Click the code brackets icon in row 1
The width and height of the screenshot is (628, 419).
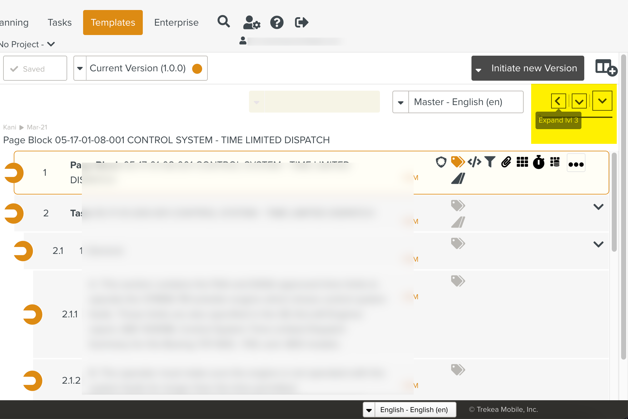pyautogui.click(x=474, y=162)
